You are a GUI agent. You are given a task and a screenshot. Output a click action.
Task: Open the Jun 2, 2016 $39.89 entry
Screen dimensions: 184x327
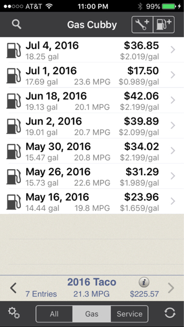pos(92,126)
